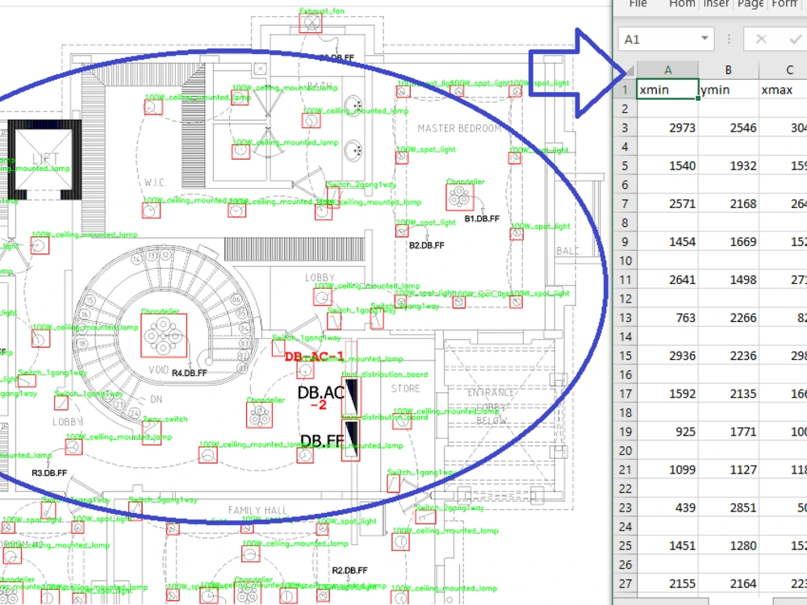Viewport: 807px width, 605px height.
Task: Select column A header
Action: [x=667, y=70]
